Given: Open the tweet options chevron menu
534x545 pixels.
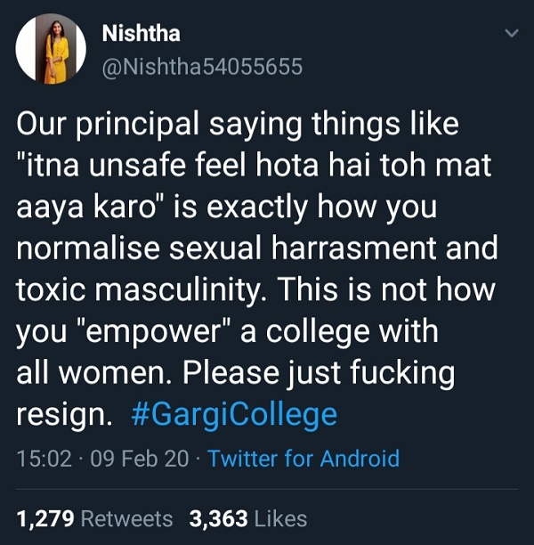Looking at the screenshot, I should [511, 34].
